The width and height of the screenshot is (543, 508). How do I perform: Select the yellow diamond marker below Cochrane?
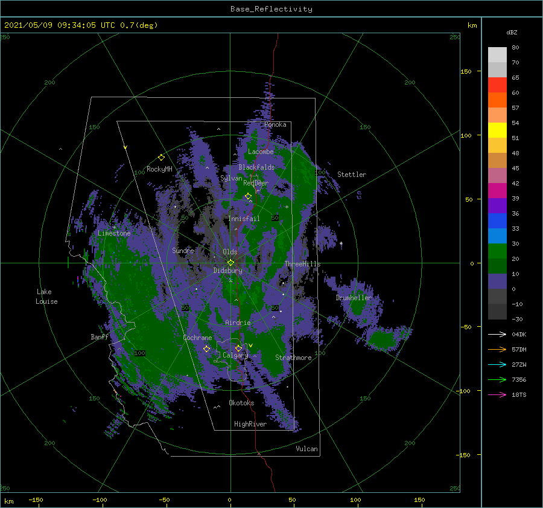click(x=206, y=349)
